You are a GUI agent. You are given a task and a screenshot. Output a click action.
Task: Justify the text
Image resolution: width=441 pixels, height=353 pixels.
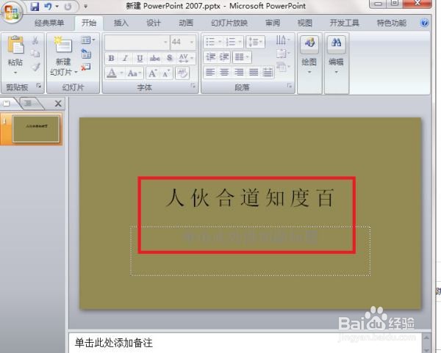coord(254,73)
